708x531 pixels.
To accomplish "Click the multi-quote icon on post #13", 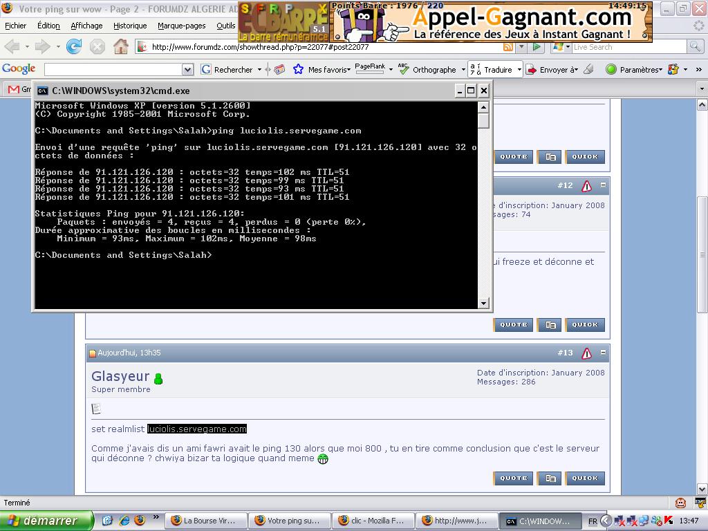I will 550,478.
